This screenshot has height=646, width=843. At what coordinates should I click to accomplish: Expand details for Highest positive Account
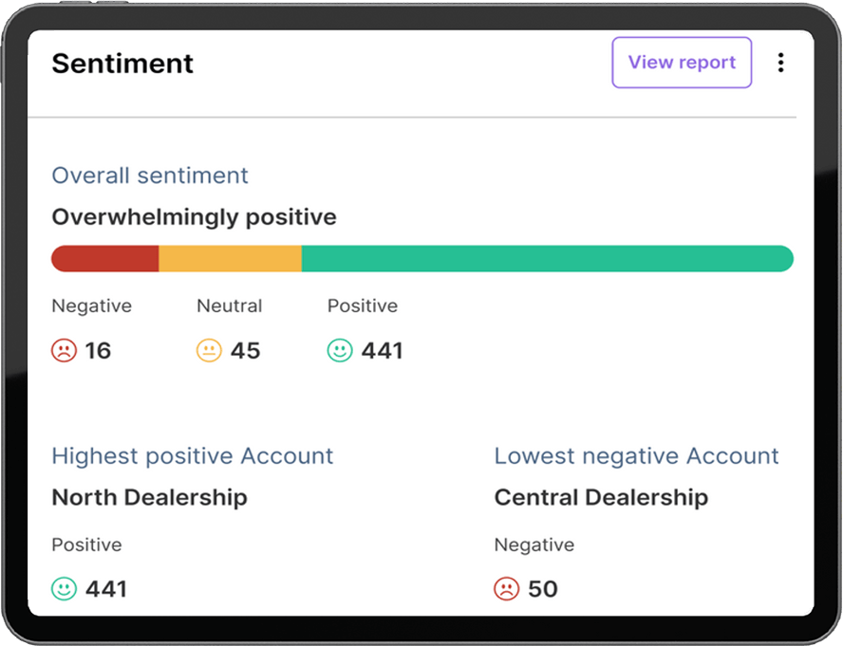193,455
